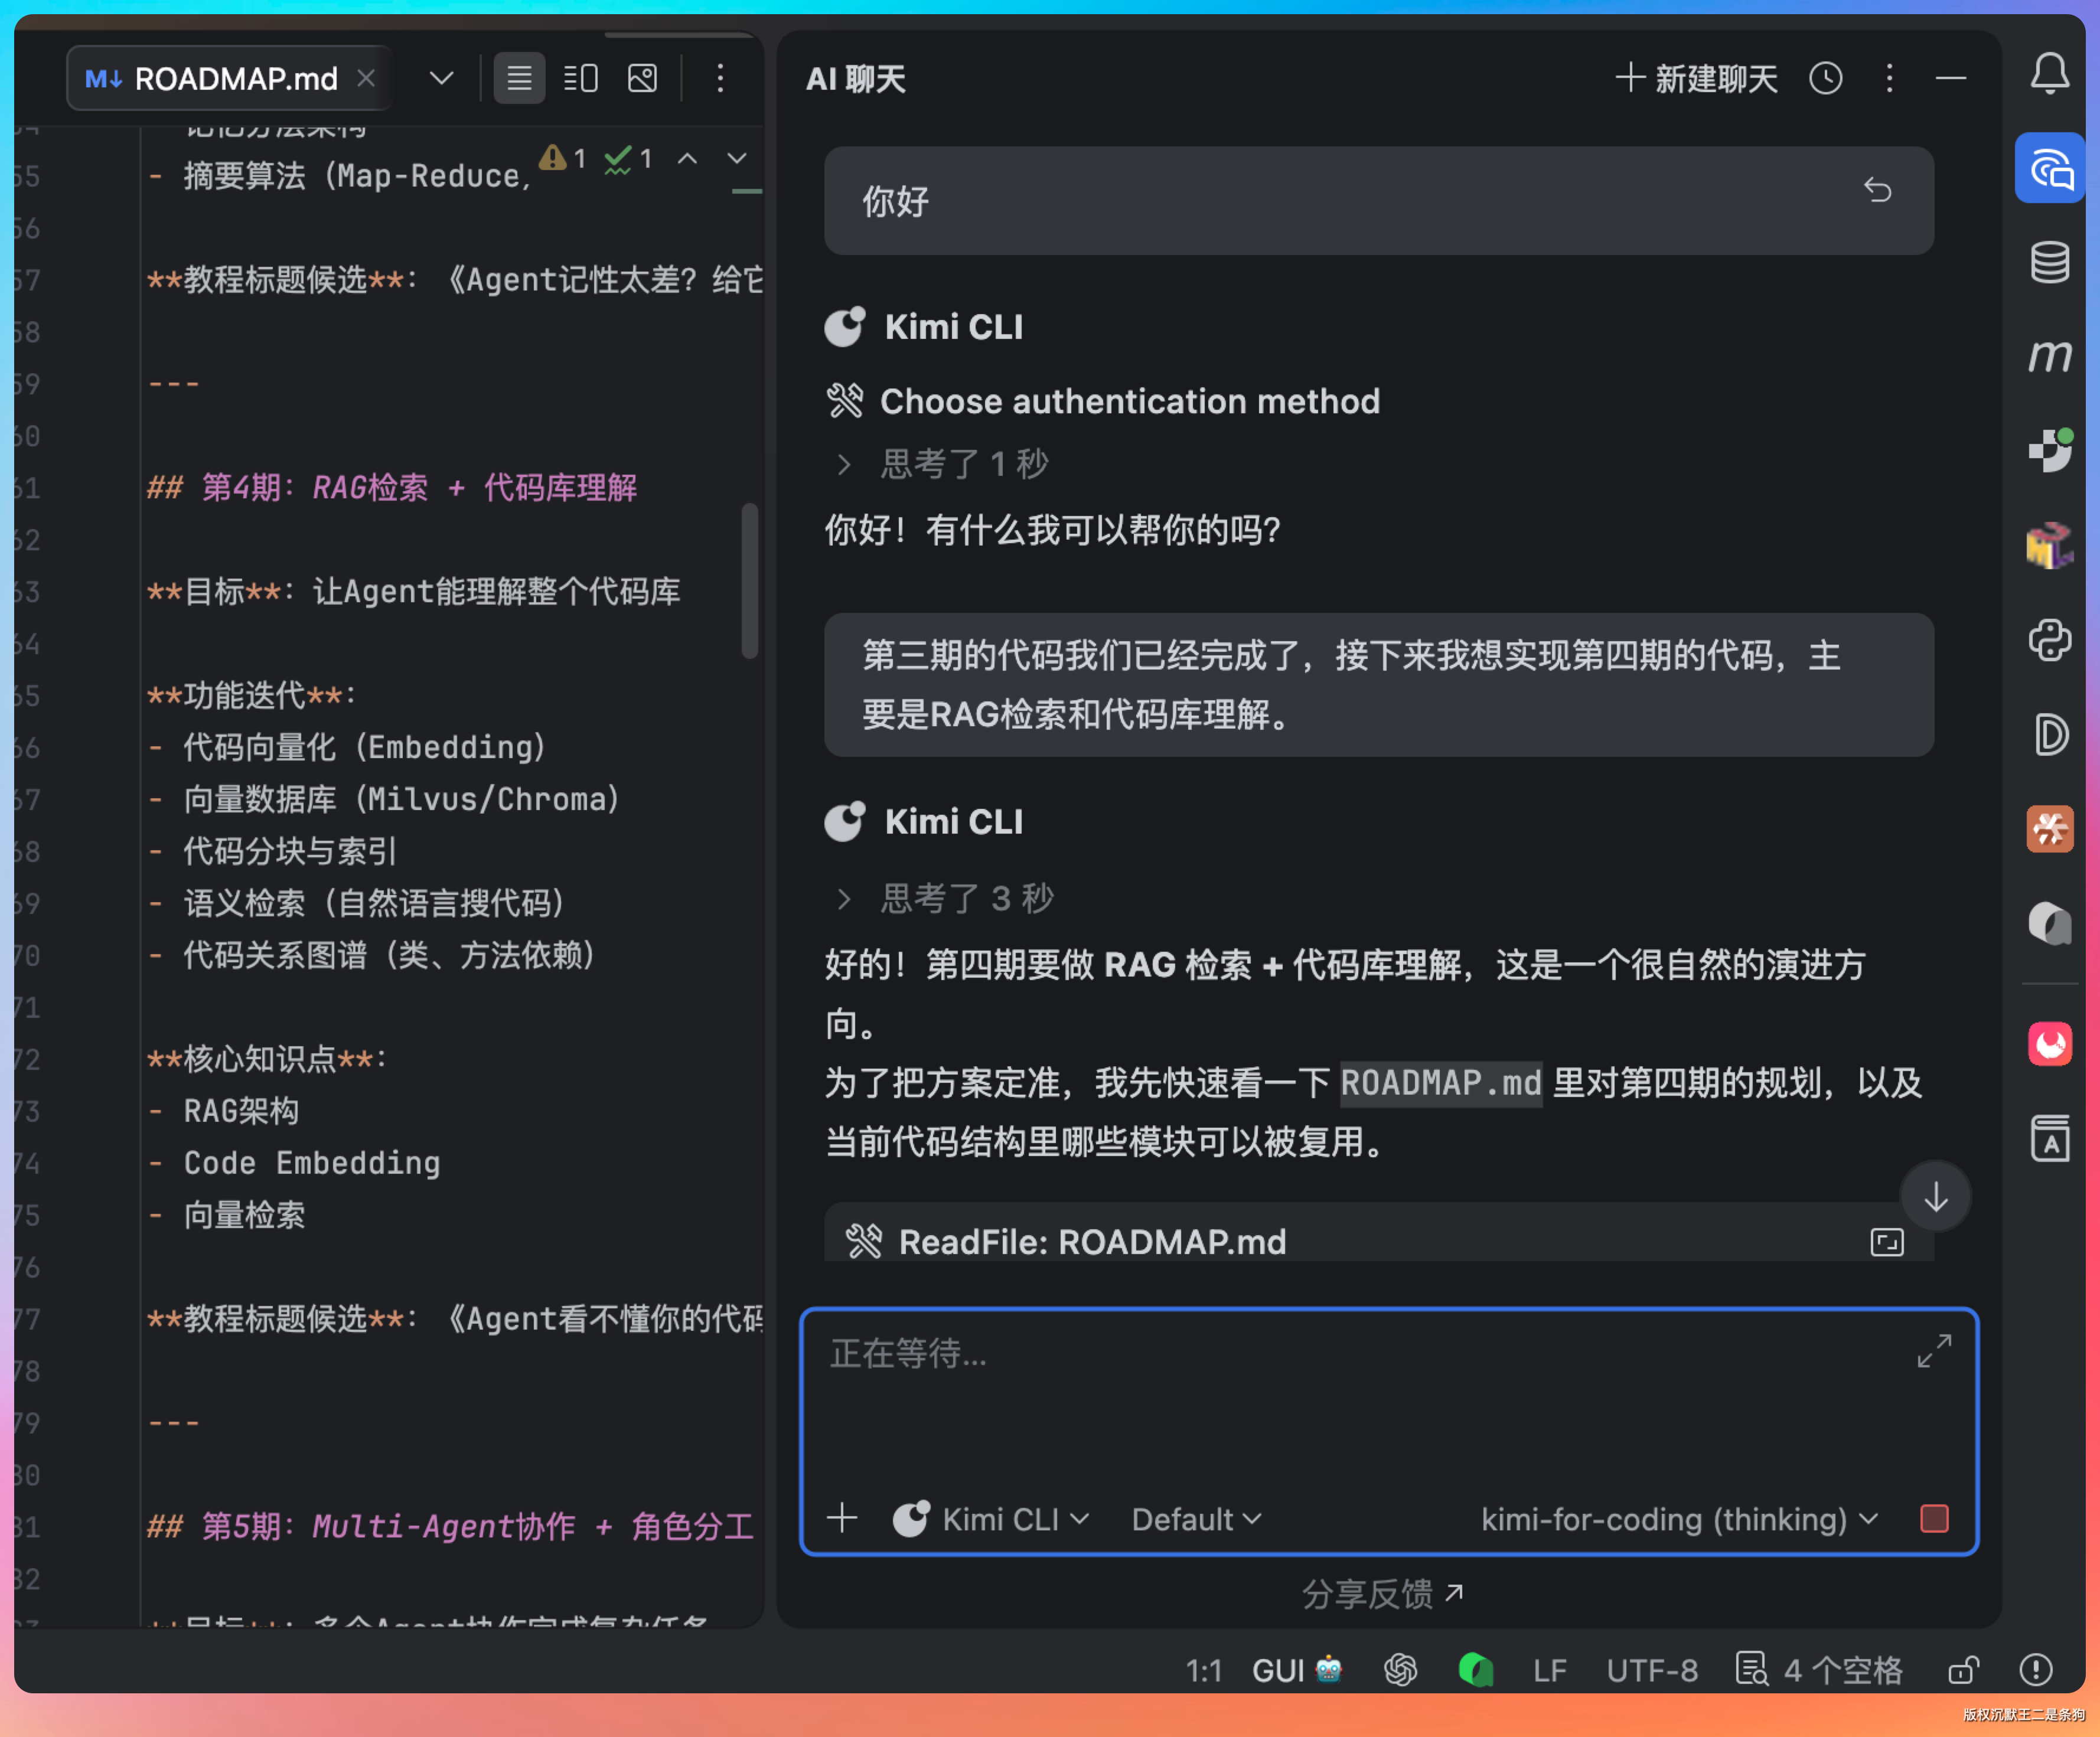Stop generation with the red square button
This screenshot has height=1737, width=2100.
click(1934, 1518)
